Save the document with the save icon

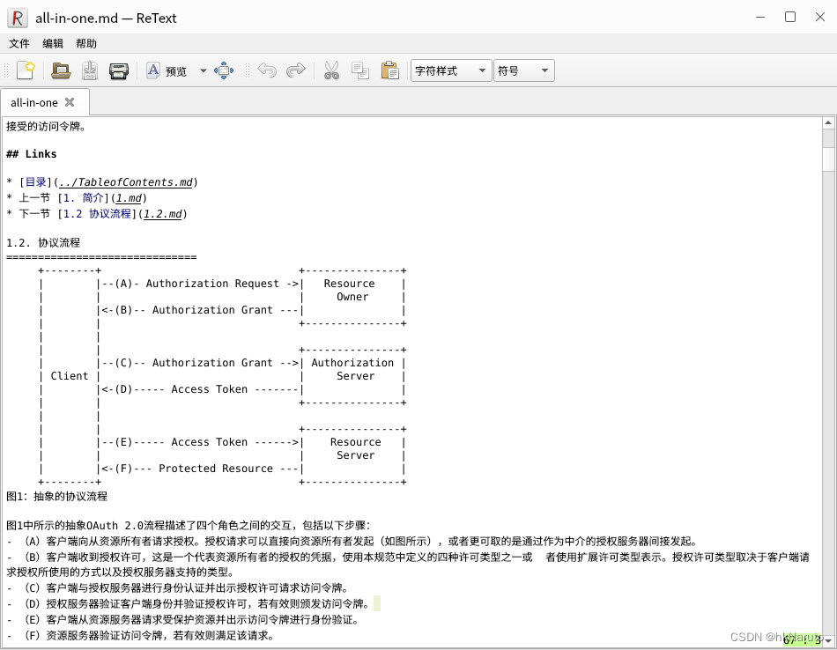[x=90, y=70]
